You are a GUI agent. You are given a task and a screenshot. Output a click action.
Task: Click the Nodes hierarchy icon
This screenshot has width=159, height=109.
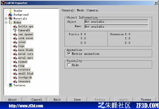coord(10,23)
